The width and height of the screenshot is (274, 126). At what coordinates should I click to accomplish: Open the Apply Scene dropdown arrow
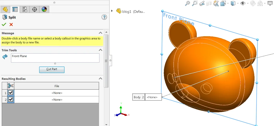pos(265,3)
